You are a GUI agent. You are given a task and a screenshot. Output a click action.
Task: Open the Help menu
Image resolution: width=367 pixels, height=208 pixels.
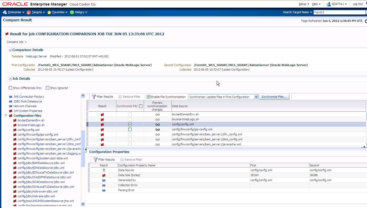[316, 4]
